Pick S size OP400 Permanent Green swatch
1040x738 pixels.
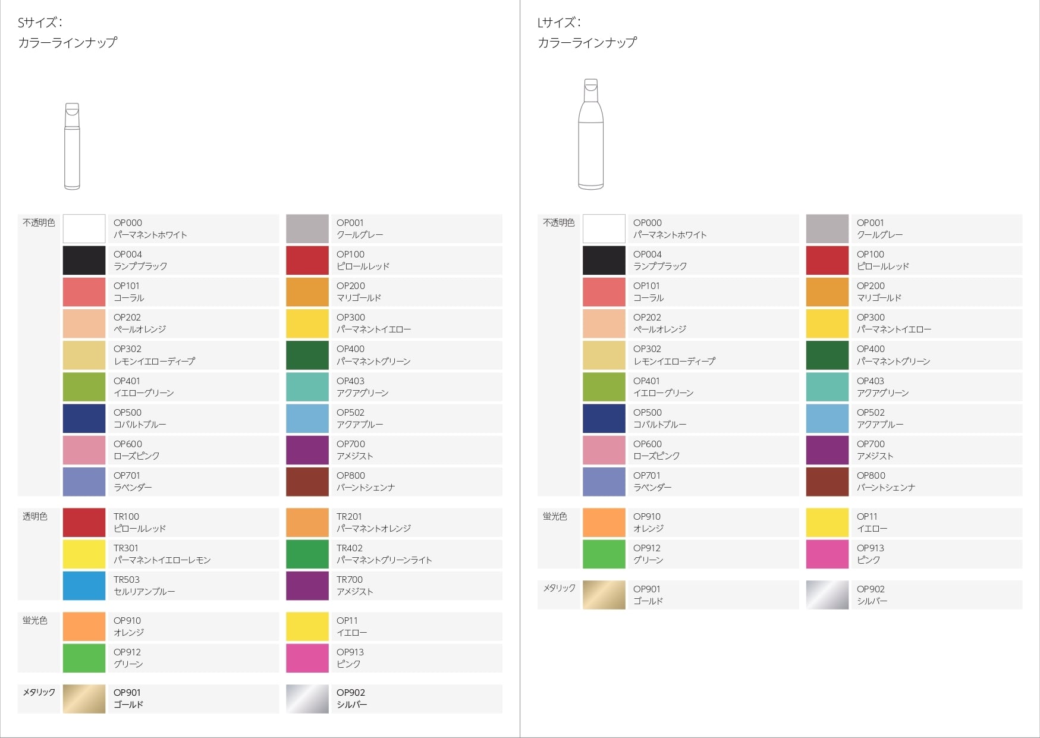307,355
